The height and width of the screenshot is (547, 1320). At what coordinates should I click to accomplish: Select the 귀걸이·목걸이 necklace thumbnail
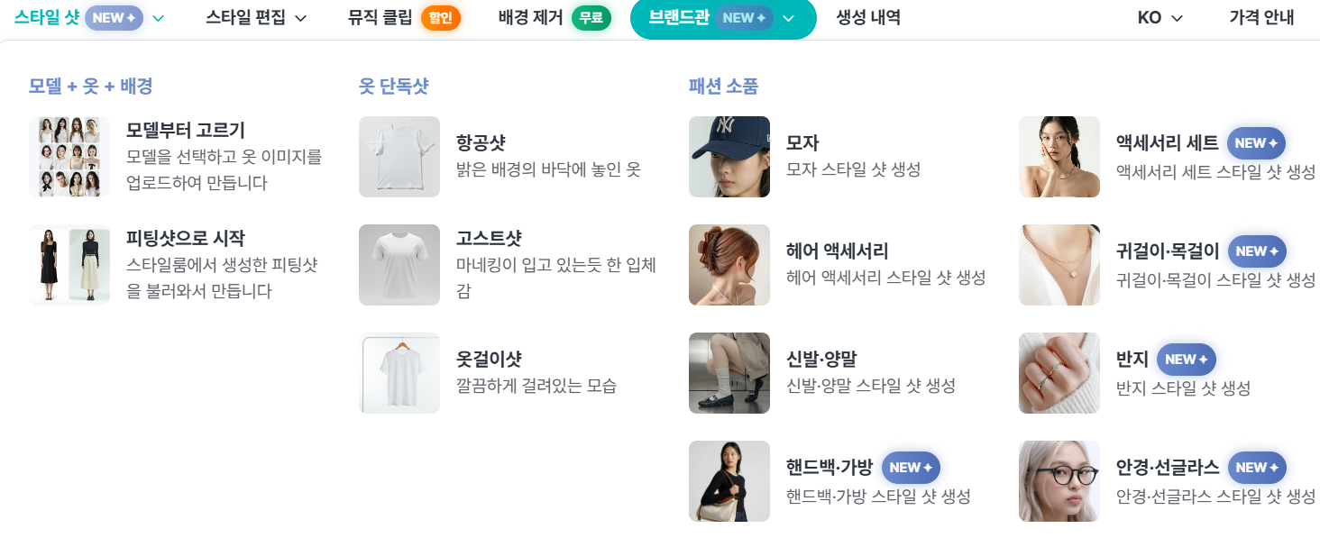point(1059,265)
